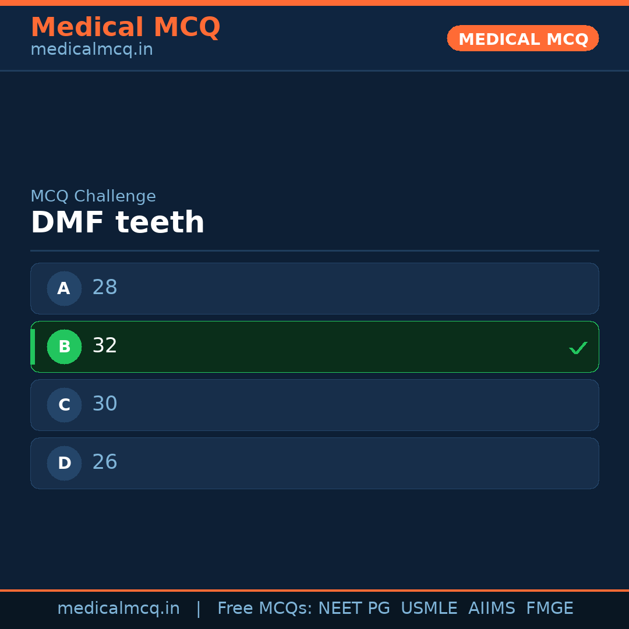Click the Medical MCQ logo text

click(126, 27)
